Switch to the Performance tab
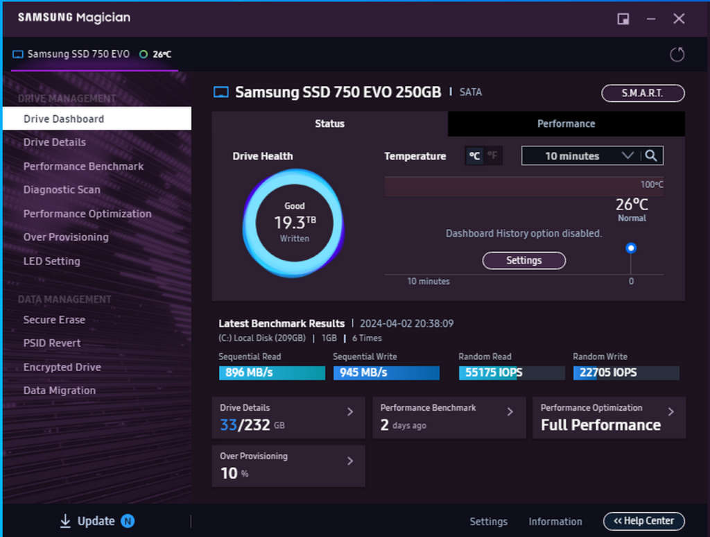This screenshot has height=537, width=710. click(x=566, y=123)
